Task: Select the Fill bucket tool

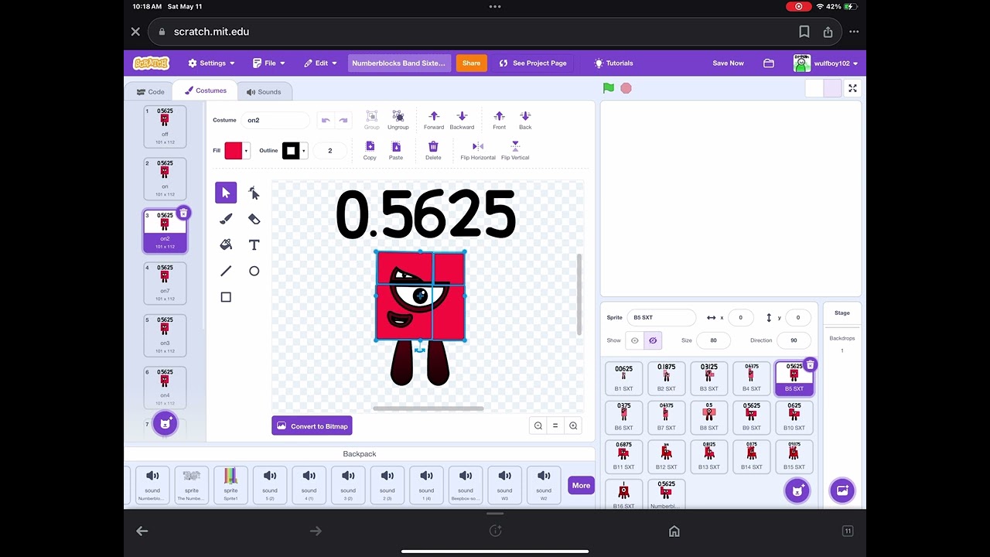Action: click(x=226, y=244)
